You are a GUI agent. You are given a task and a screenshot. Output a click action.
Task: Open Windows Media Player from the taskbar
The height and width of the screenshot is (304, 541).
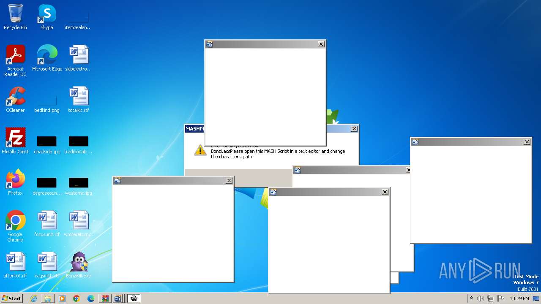62,299
